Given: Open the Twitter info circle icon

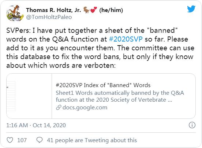Looking at the screenshot, I should (x=192, y=125).
